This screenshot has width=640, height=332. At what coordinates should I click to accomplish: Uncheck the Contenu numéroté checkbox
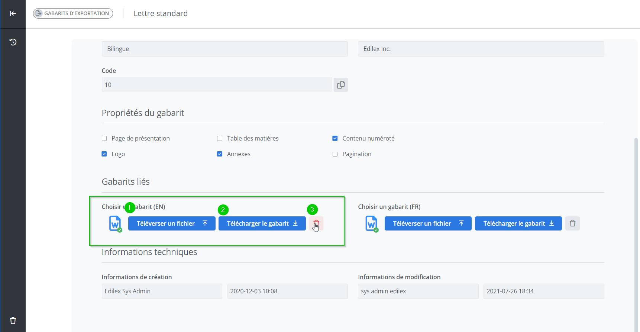pyautogui.click(x=335, y=138)
